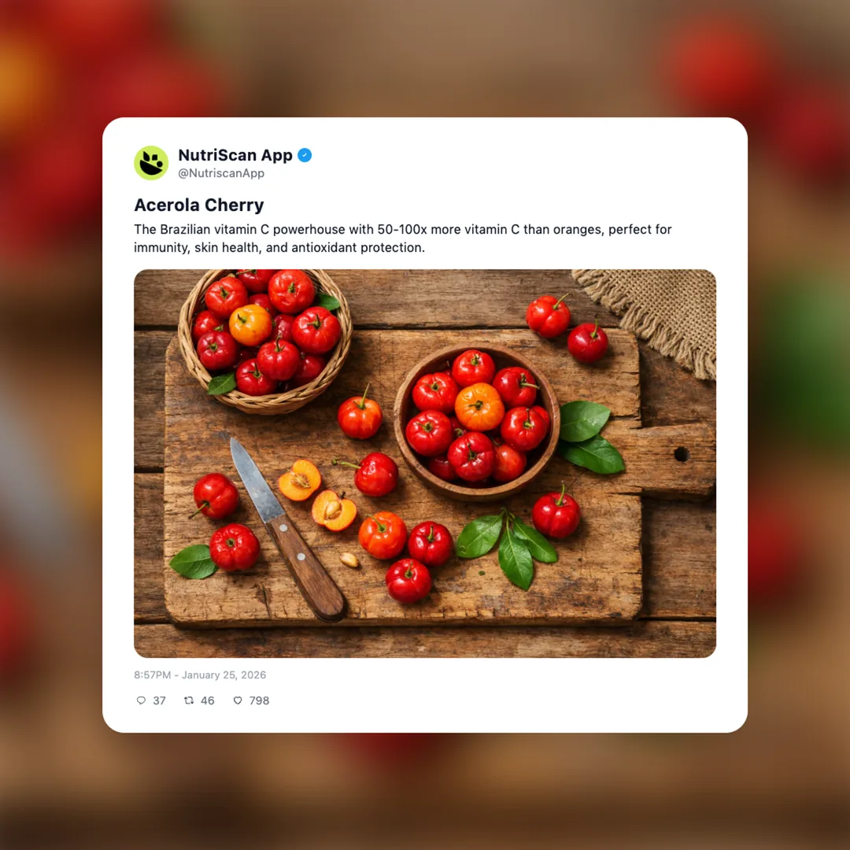The width and height of the screenshot is (850, 850).
Task: Click the blue verified badge icon
Action: [305, 155]
